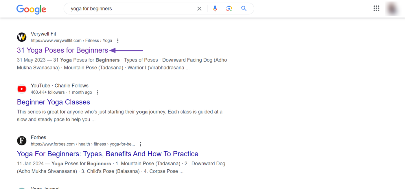Open more options for Verywell Fit result
This screenshot has height=189, width=405.
118,41
